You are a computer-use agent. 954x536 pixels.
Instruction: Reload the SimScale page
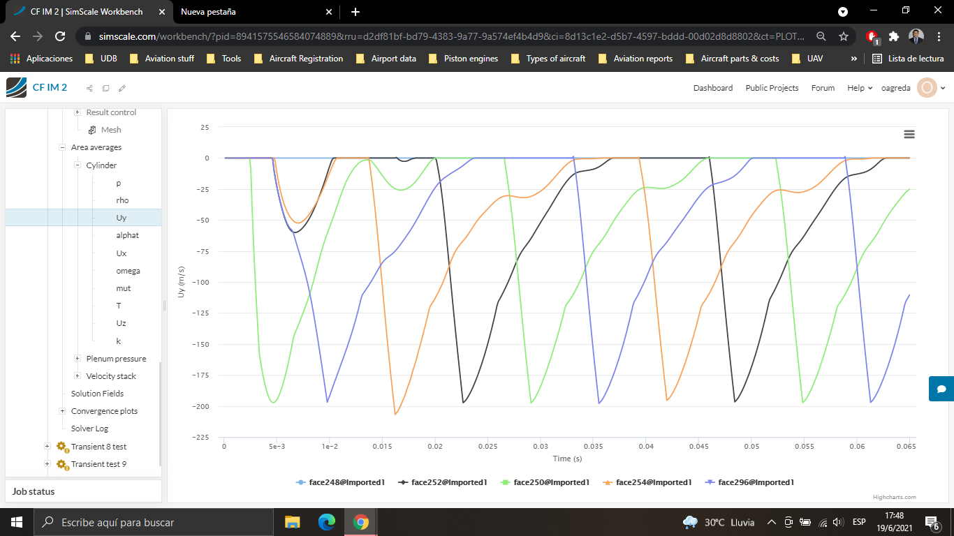click(x=60, y=36)
